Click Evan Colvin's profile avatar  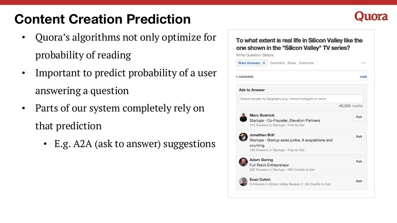[243, 182]
